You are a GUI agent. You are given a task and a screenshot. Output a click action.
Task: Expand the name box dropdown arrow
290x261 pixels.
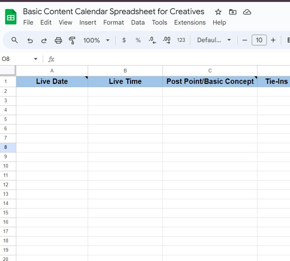pos(36,59)
